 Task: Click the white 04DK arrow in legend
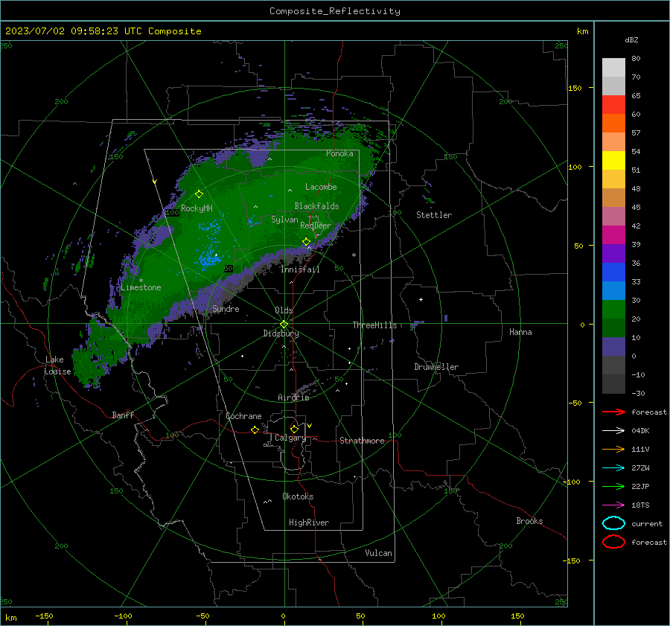coord(613,430)
